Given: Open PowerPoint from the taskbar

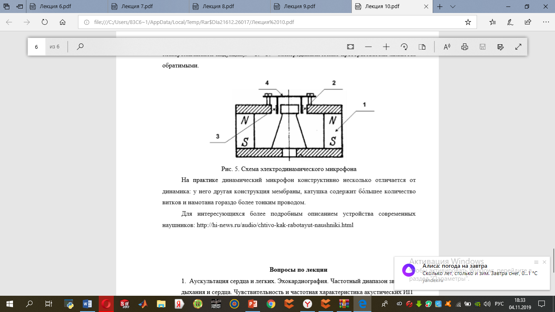Looking at the screenshot, I should tap(253, 303).
